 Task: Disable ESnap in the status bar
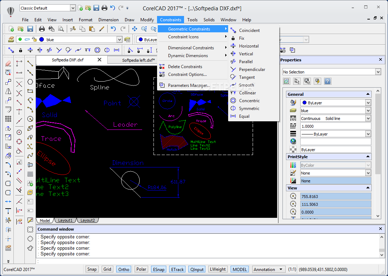[158, 269]
